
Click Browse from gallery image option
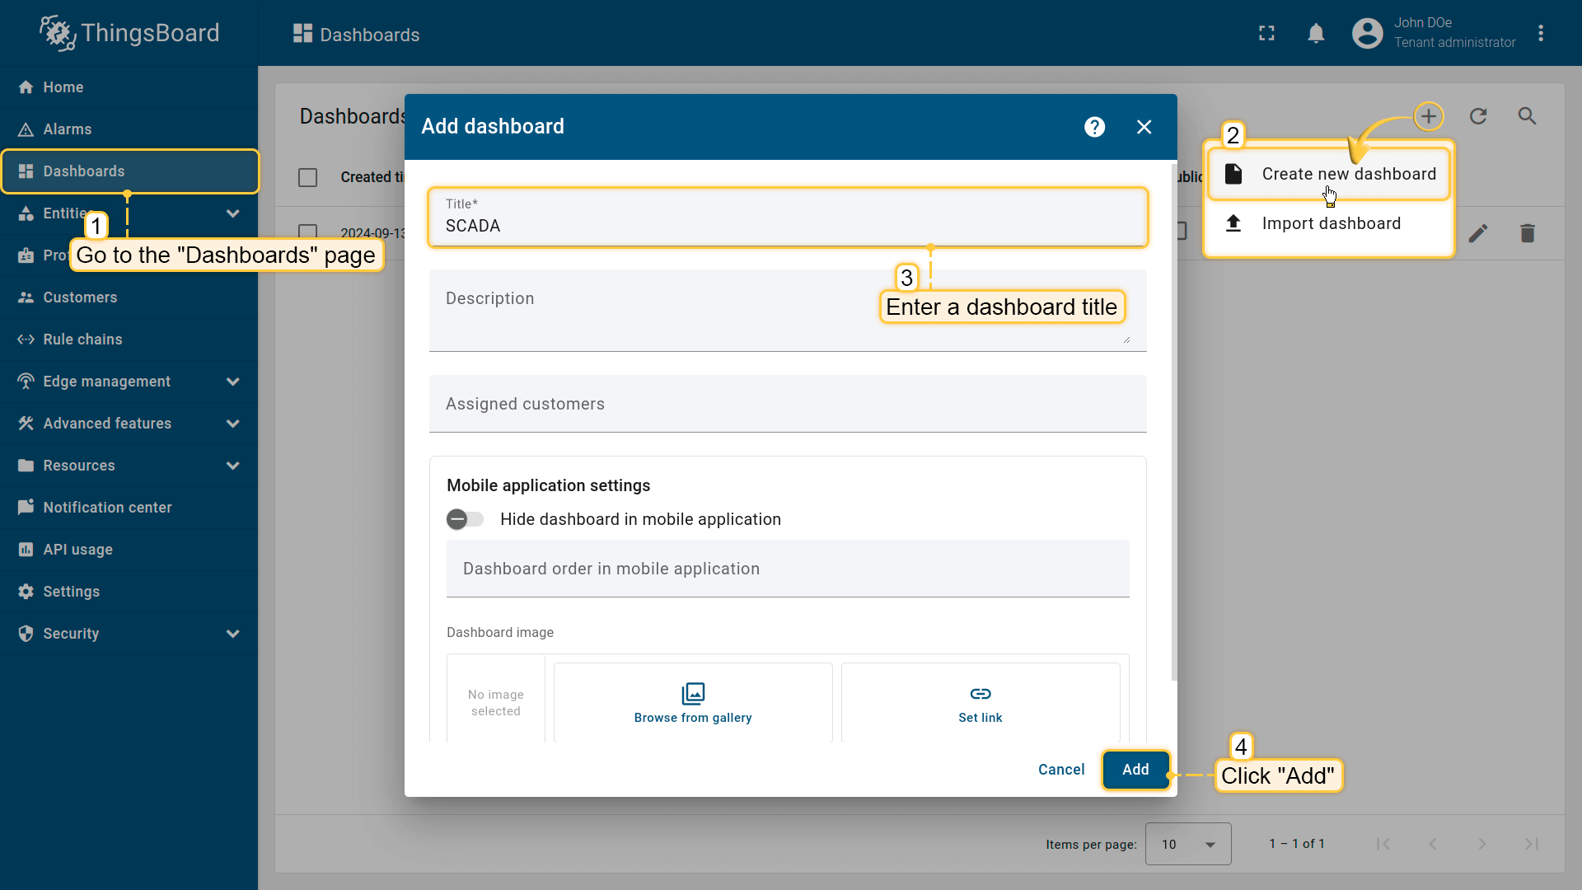click(692, 703)
